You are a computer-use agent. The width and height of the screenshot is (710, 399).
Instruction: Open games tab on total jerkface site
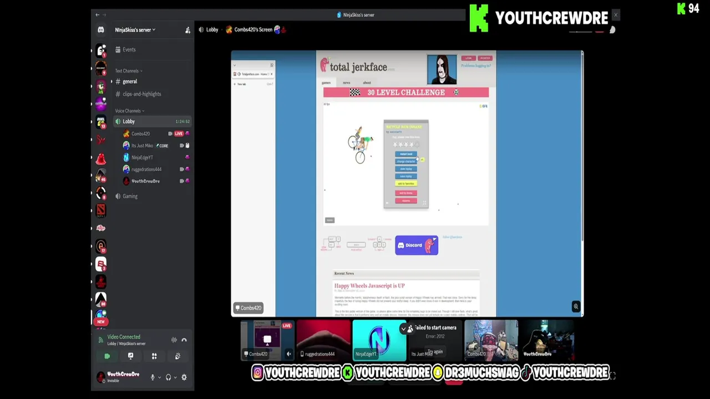pos(326,83)
